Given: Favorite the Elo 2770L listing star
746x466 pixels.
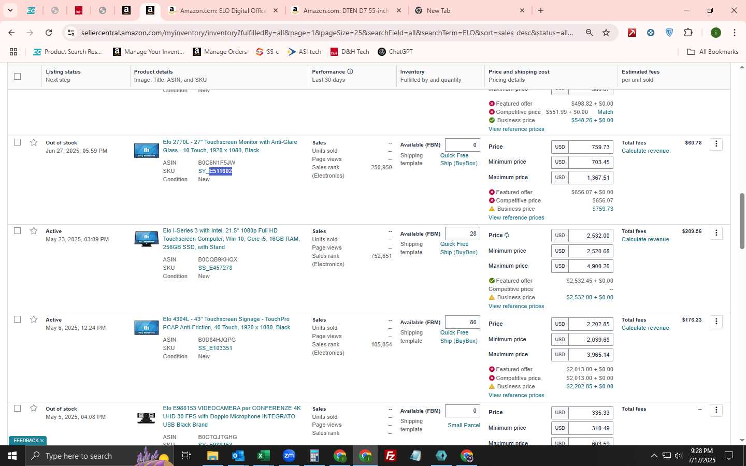Looking at the screenshot, I should pos(34,142).
